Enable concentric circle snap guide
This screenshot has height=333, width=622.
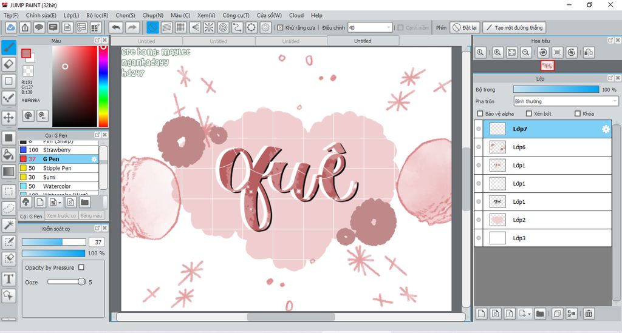click(x=224, y=28)
